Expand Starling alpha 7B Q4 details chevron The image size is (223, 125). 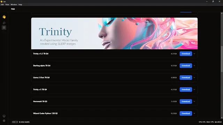coord(194,66)
